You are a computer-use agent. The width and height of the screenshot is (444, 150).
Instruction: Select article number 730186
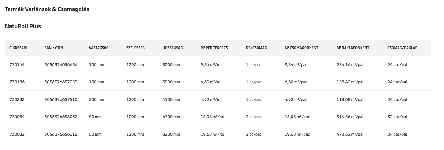click(x=17, y=82)
